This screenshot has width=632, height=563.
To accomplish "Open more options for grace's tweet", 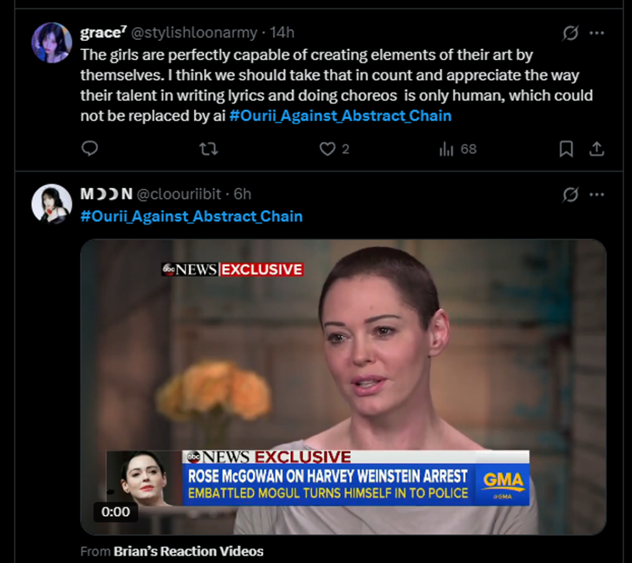I will pos(597,33).
